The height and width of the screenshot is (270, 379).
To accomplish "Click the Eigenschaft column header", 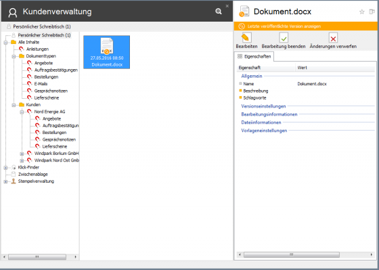I will pyautogui.click(x=266, y=68).
